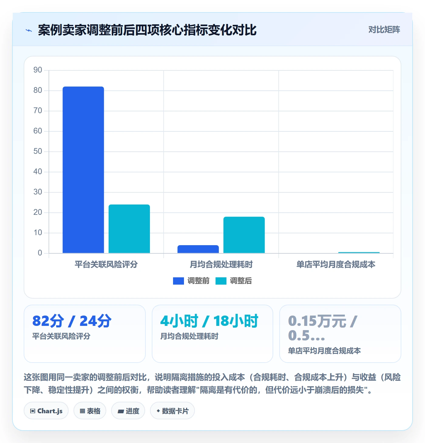Toggle the cyan 调整后 legend swatch

click(x=221, y=281)
